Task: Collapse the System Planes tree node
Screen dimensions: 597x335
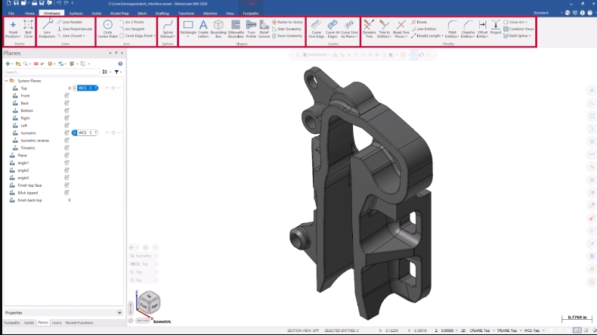Action: point(6,81)
